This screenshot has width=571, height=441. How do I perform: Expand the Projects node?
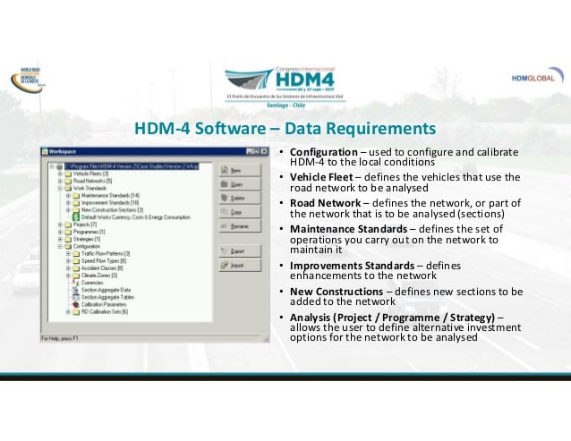point(60,225)
